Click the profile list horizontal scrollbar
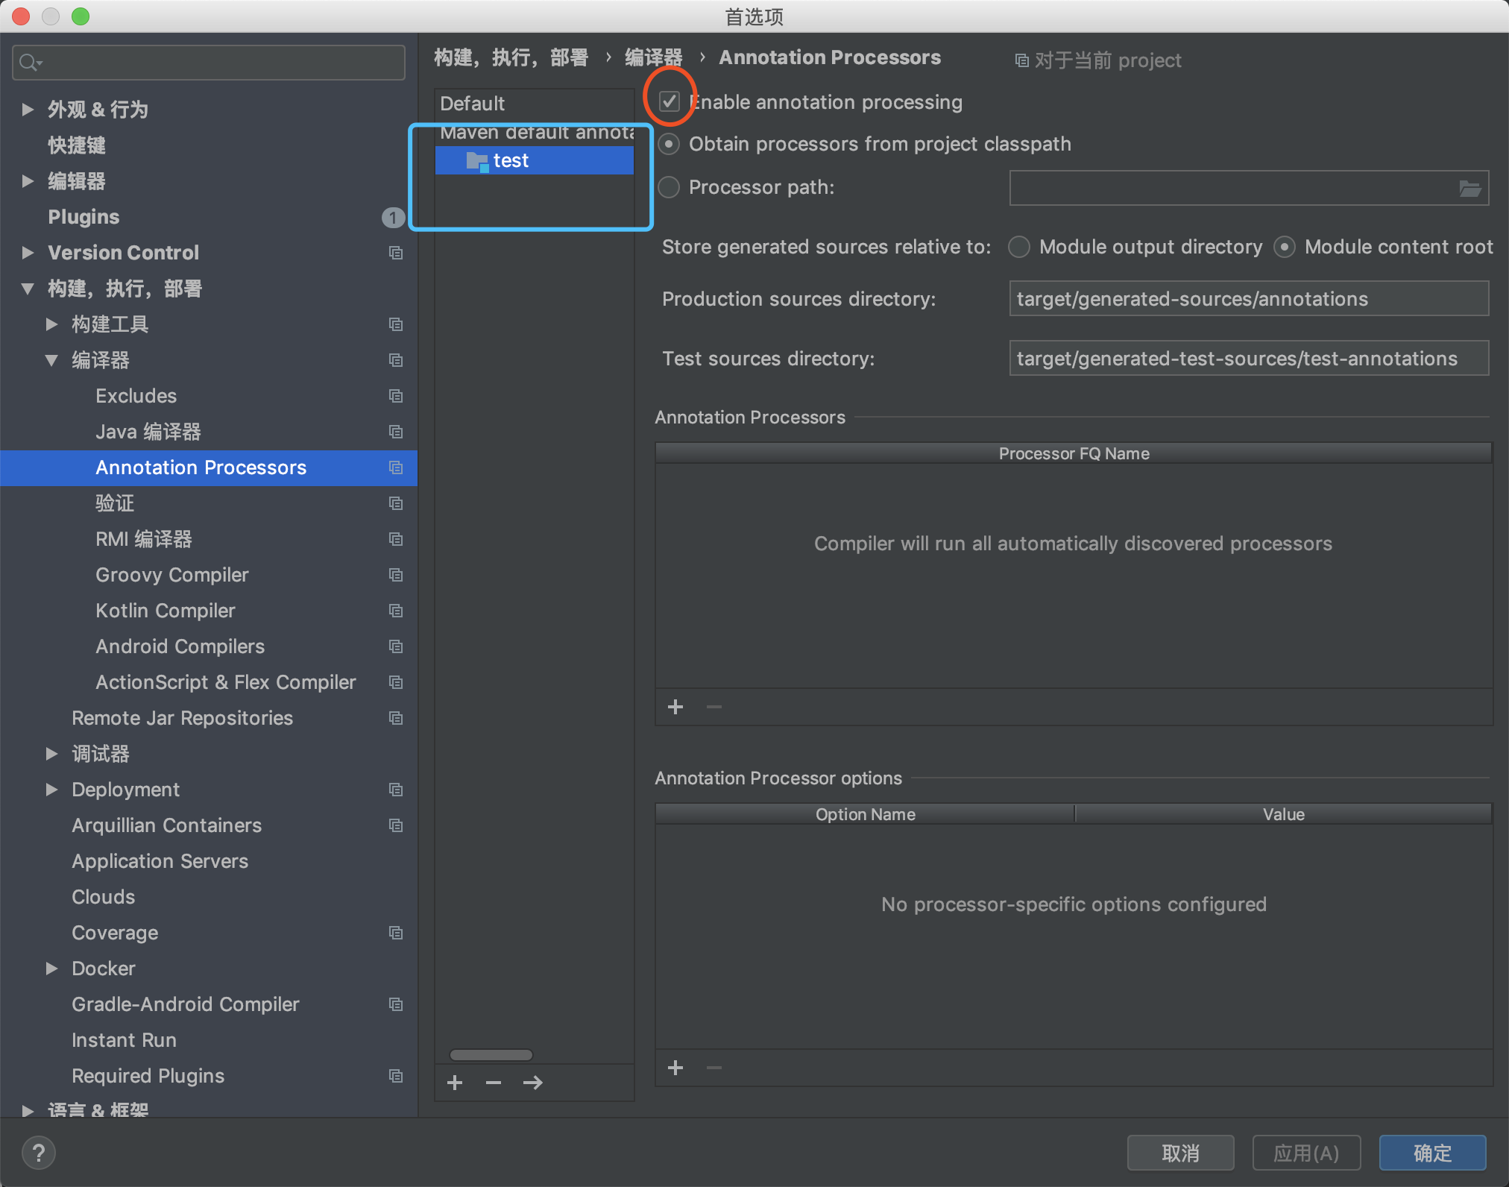Screen dimensions: 1509x1187 491,1054
